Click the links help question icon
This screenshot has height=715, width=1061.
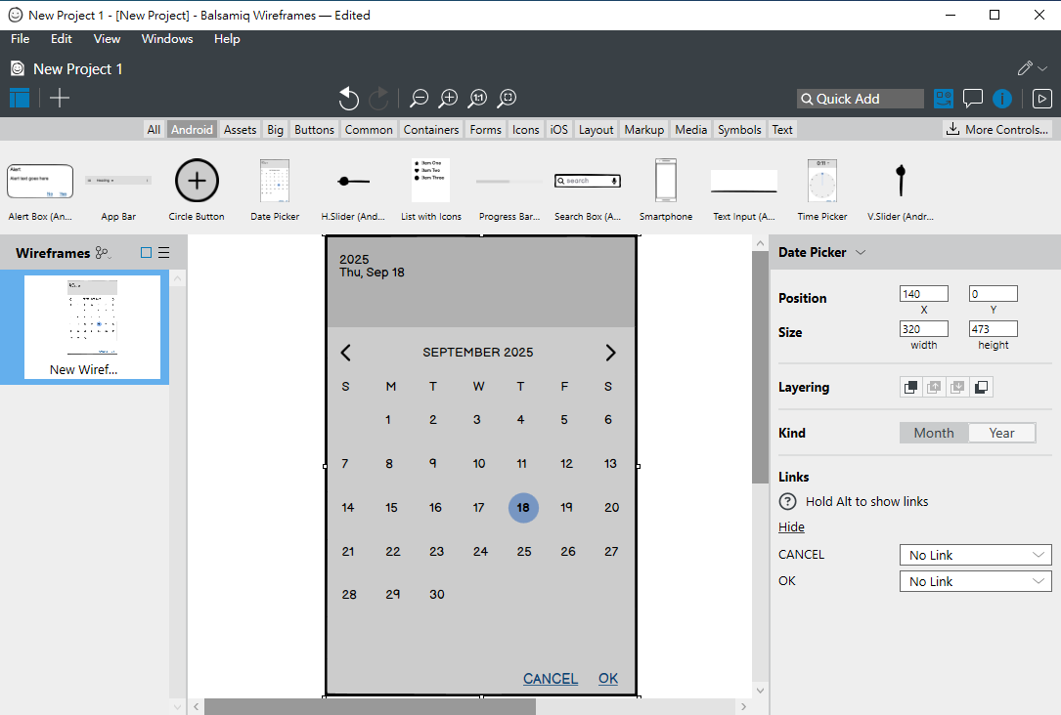[787, 501]
